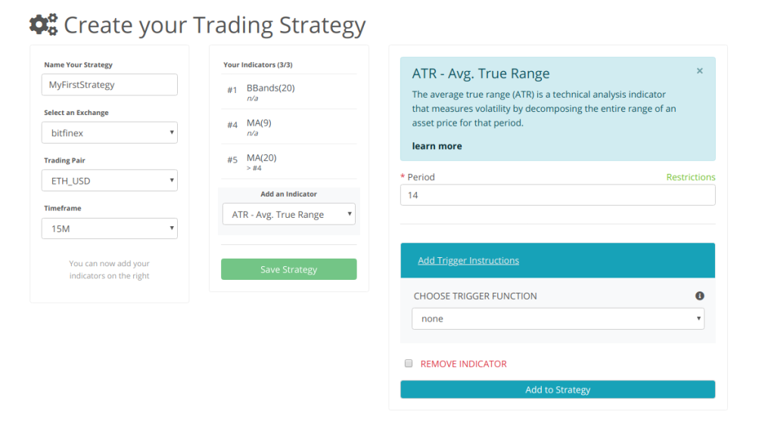The image size is (759, 444).
Task: Select the #1 BBands(20) indicator
Action: (x=289, y=92)
